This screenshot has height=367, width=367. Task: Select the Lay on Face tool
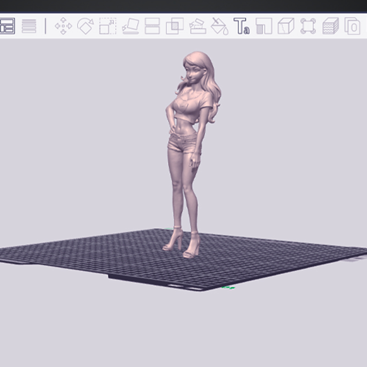[x=131, y=26]
